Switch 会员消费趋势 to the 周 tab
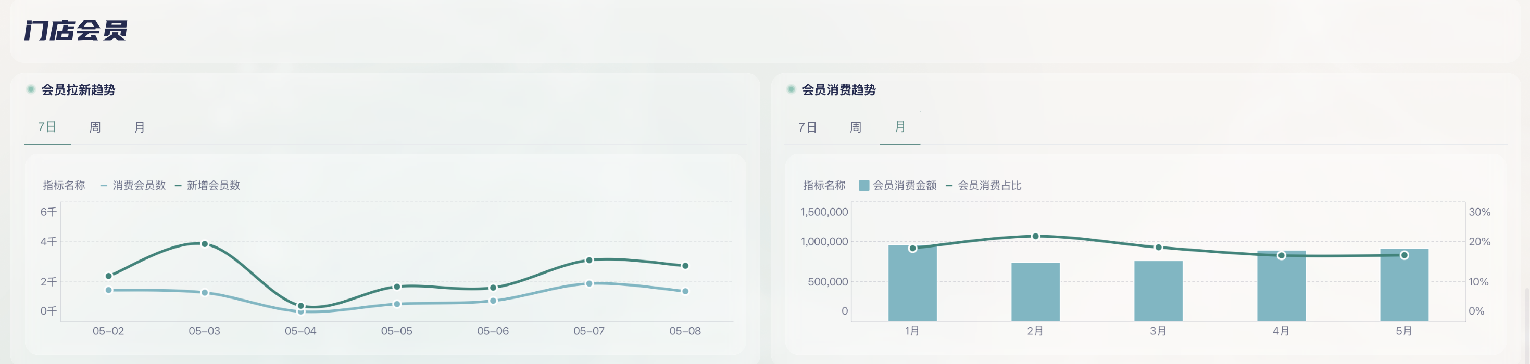The width and height of the screenshot is (1530, 364). (855, 127)
